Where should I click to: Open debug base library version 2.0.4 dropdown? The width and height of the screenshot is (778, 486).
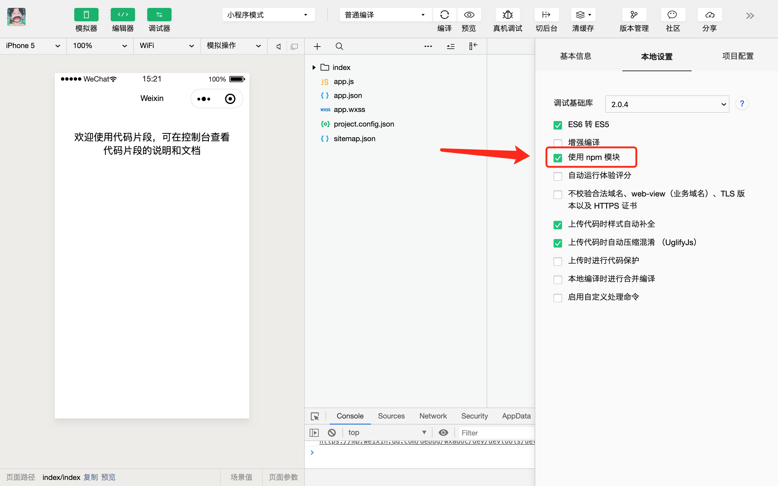click(667, 104)
